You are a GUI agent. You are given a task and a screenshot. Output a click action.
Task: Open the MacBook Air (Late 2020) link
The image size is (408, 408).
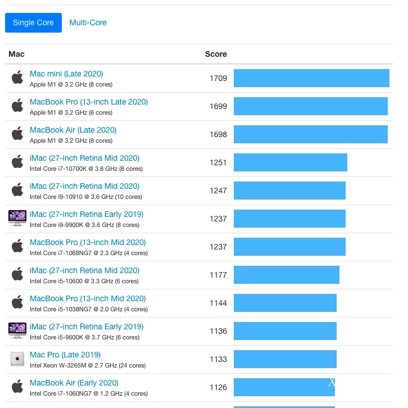click(x=73, y=130)
